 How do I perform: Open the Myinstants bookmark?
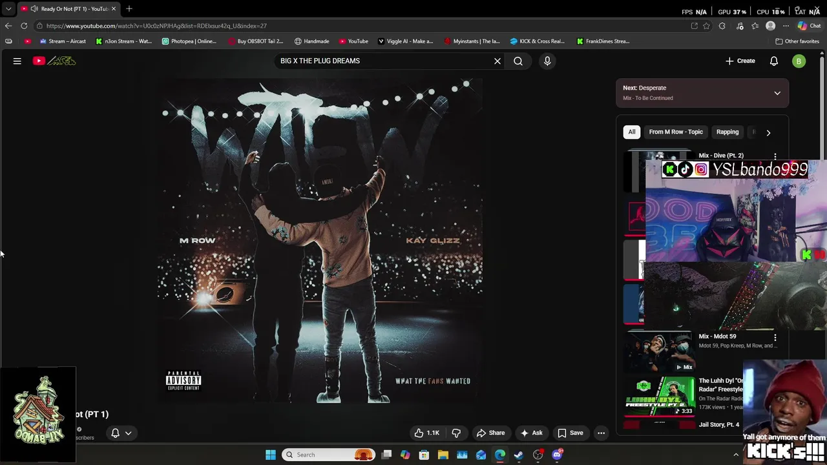[472, 41]
